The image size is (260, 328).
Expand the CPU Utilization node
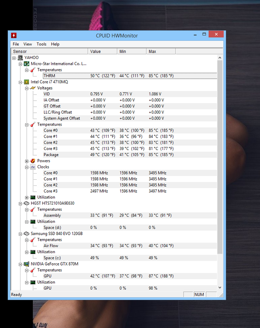tap(27, 198)
